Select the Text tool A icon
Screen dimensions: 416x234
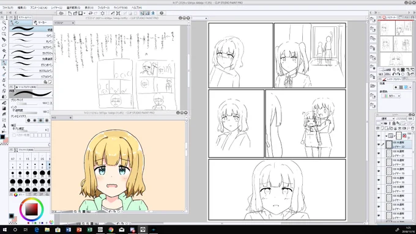pos(4,126)
